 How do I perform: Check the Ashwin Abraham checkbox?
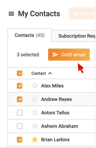[20, 126]
